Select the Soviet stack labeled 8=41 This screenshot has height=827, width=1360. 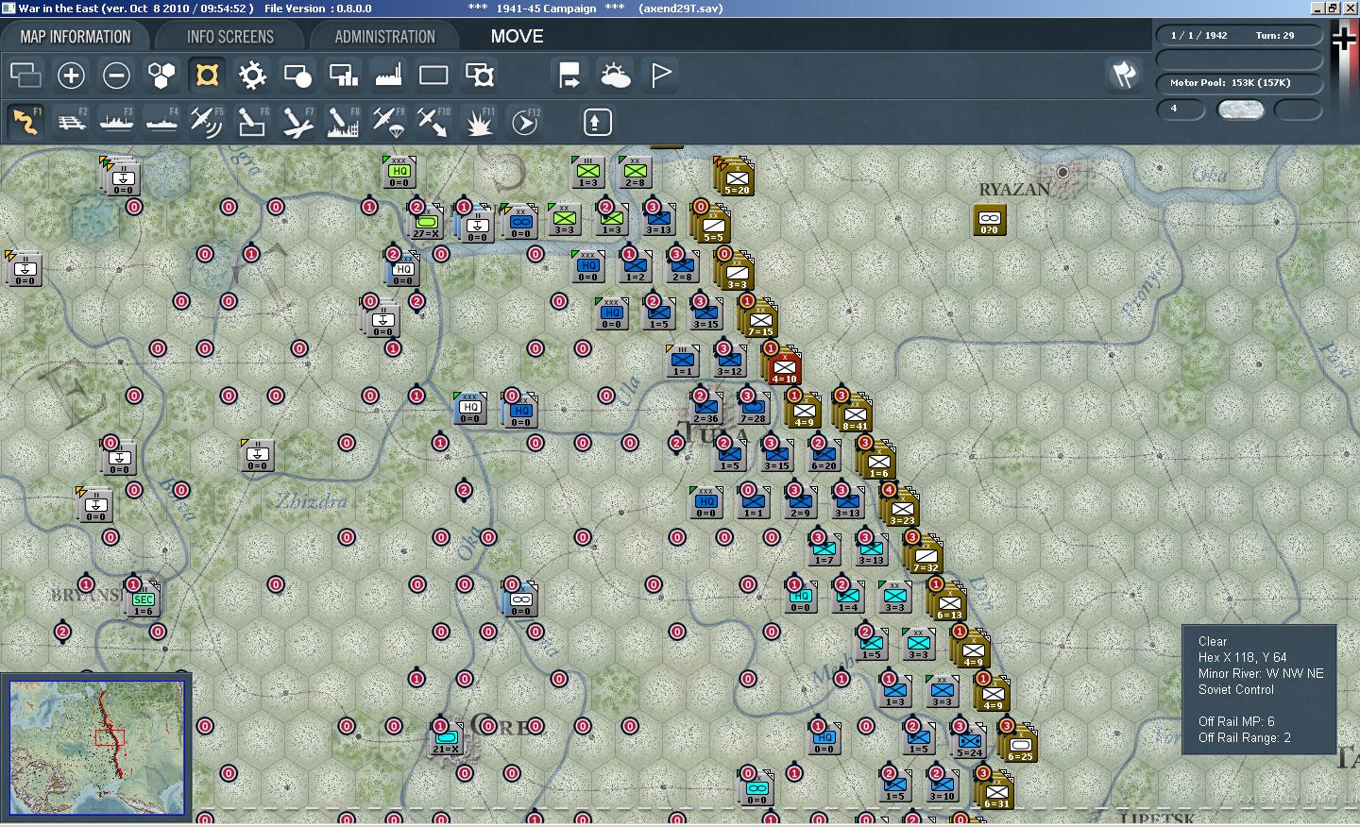pyautogui.click(x=855, y=413)
